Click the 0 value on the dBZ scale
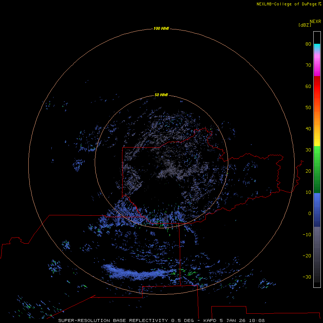Image resolution: width=323 pixels, height=323 pixels. tap(310, 214)
